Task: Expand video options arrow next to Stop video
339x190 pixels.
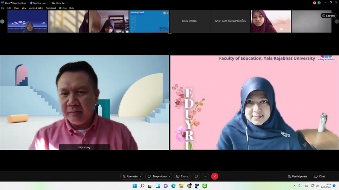Action: click(x=169, y=176)
